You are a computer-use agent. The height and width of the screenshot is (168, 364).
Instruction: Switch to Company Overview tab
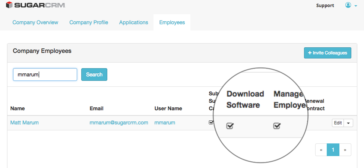click(x=35, y=22)
